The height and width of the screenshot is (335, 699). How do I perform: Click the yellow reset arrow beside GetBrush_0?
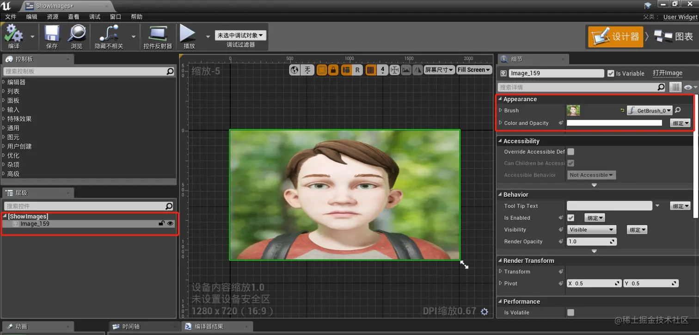pos(622,110)
